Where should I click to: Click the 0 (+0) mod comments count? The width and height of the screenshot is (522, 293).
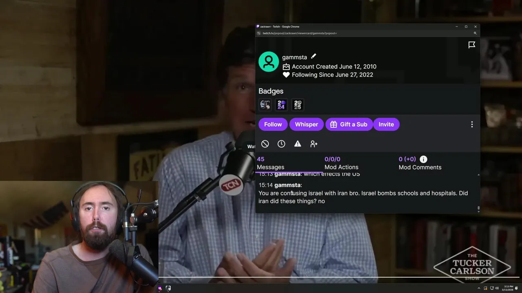pyautogui.click(x=407, y=159)
